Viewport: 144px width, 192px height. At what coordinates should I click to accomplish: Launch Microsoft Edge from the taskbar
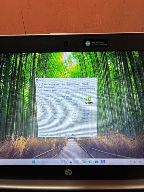[90, 162]
